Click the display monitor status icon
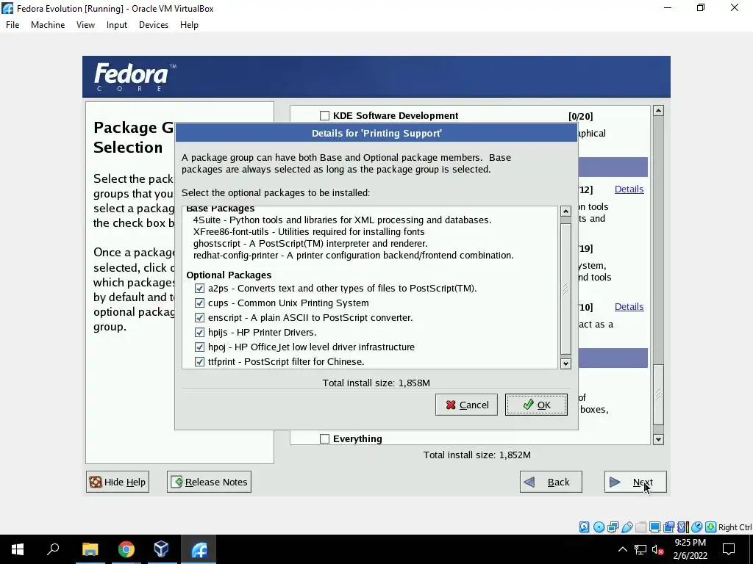The image size is (753, 564). point(654,527)
